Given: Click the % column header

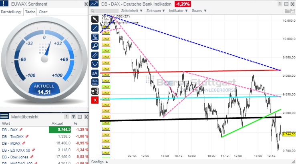Looking at the screenshot, I should pos(75,124).
